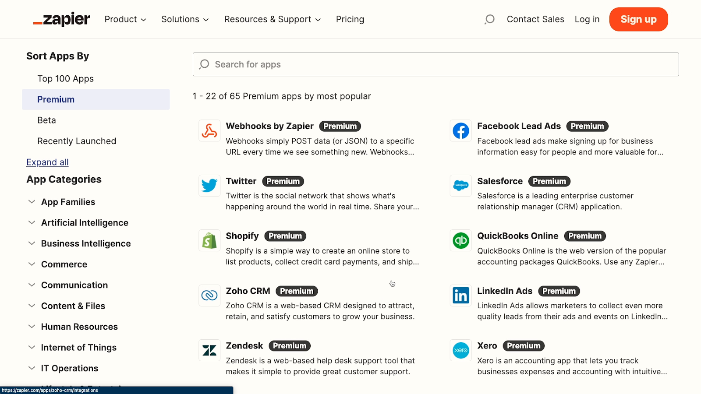Open the QuickBooks Online title
Screen dimensions: 701x394
[518, 236]
